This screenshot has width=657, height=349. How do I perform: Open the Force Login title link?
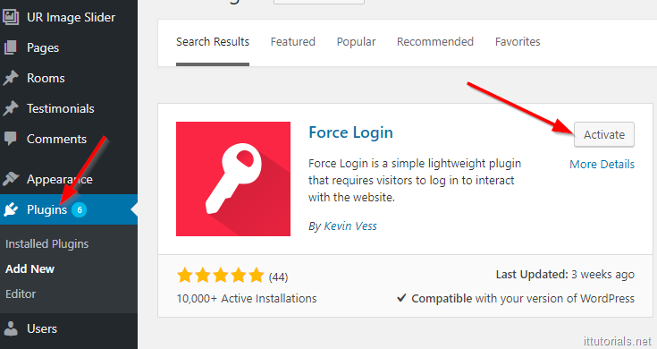click(350, 132)
